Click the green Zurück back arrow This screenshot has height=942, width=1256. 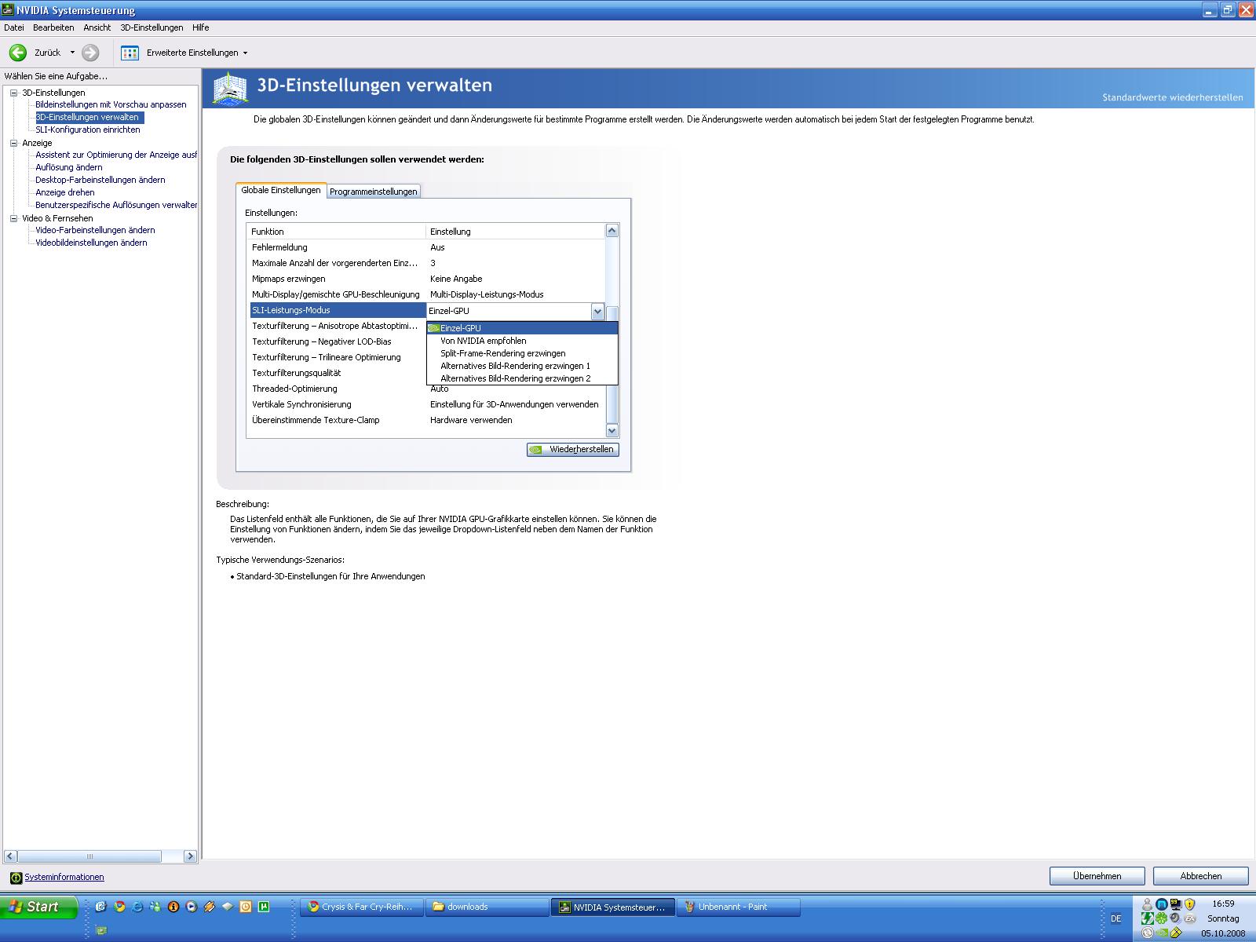[18, 53]
